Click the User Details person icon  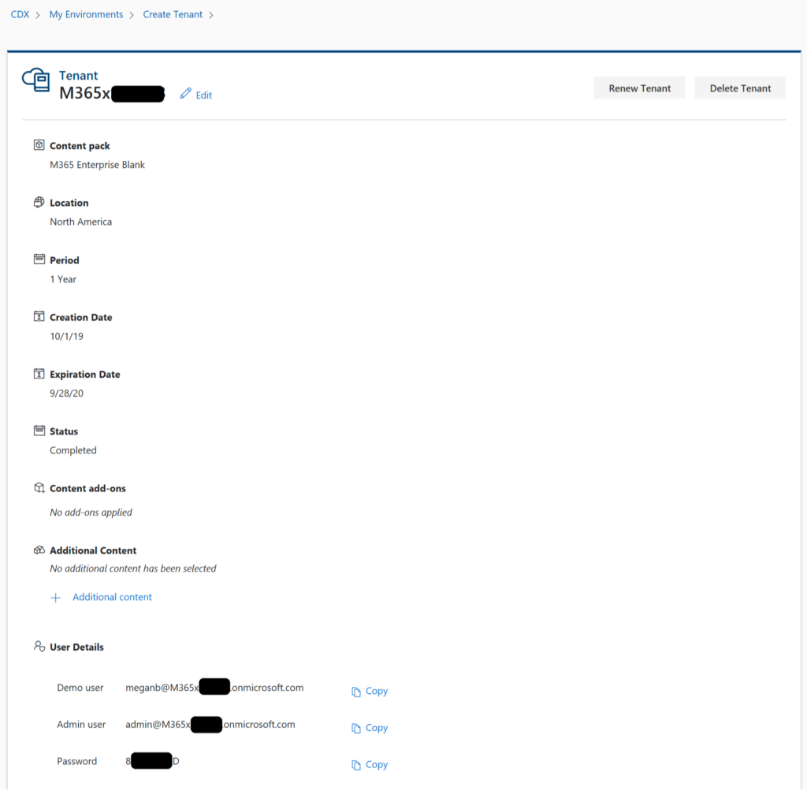(x=39, y=647)
